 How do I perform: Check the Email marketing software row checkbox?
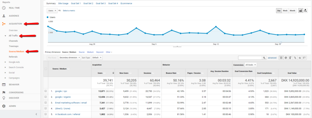46,102
